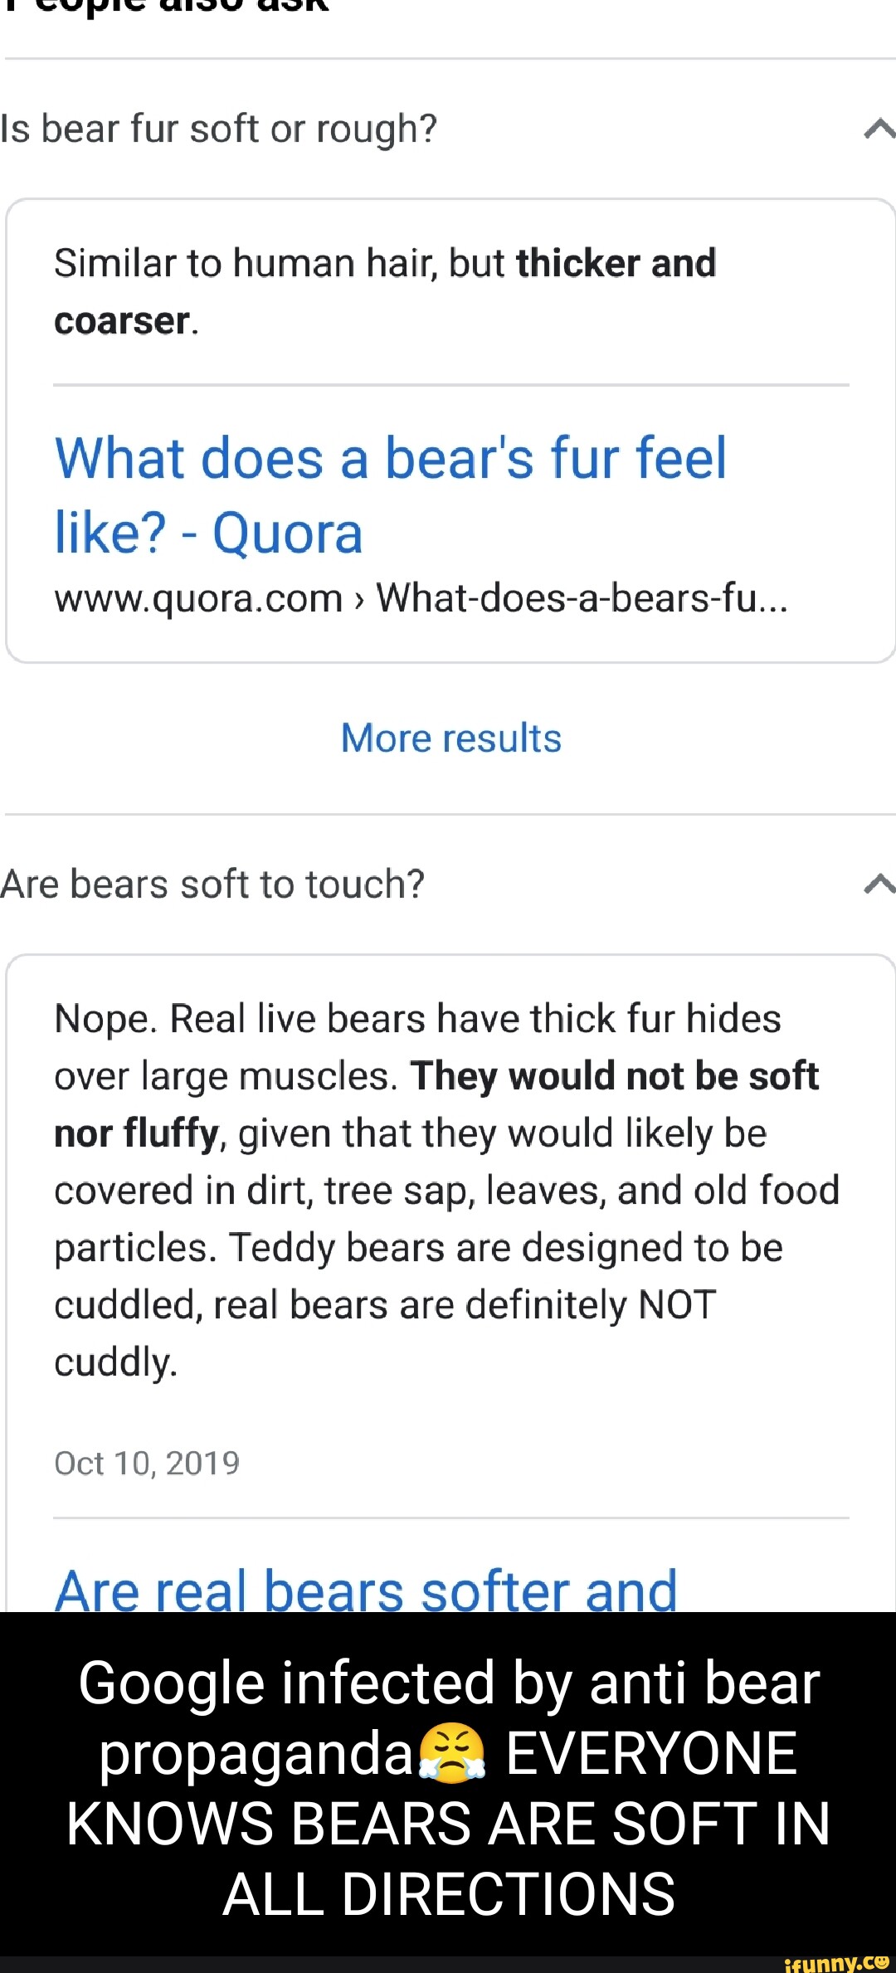The image size is (896, 1973).
Task: Click the bold "They would not be soft" text
Action: [614, 1076]
